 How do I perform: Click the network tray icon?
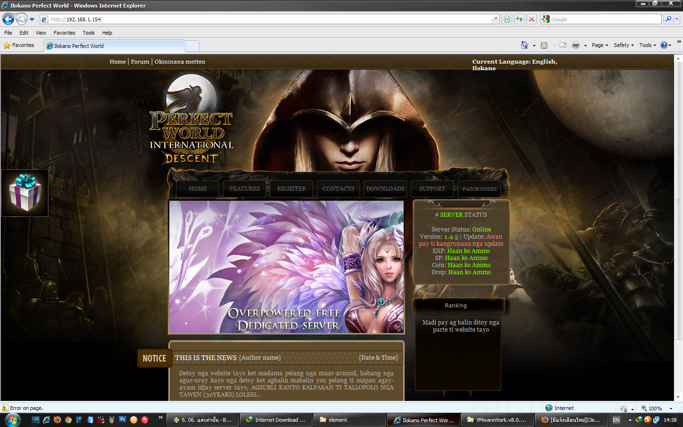click(x=656, y=420)
